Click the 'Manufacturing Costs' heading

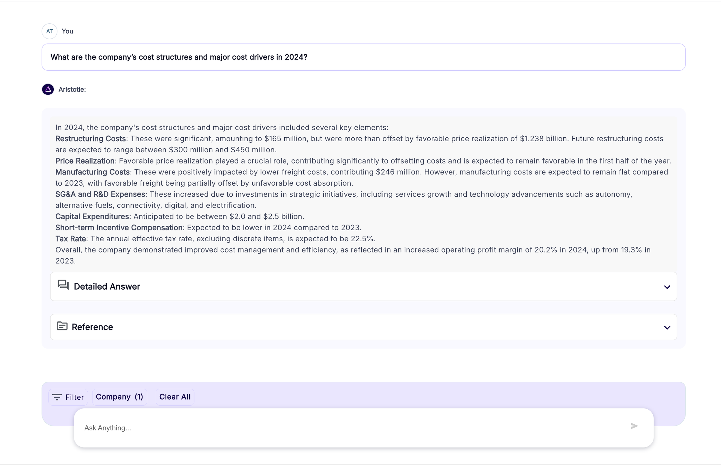(x=92, y=172)
